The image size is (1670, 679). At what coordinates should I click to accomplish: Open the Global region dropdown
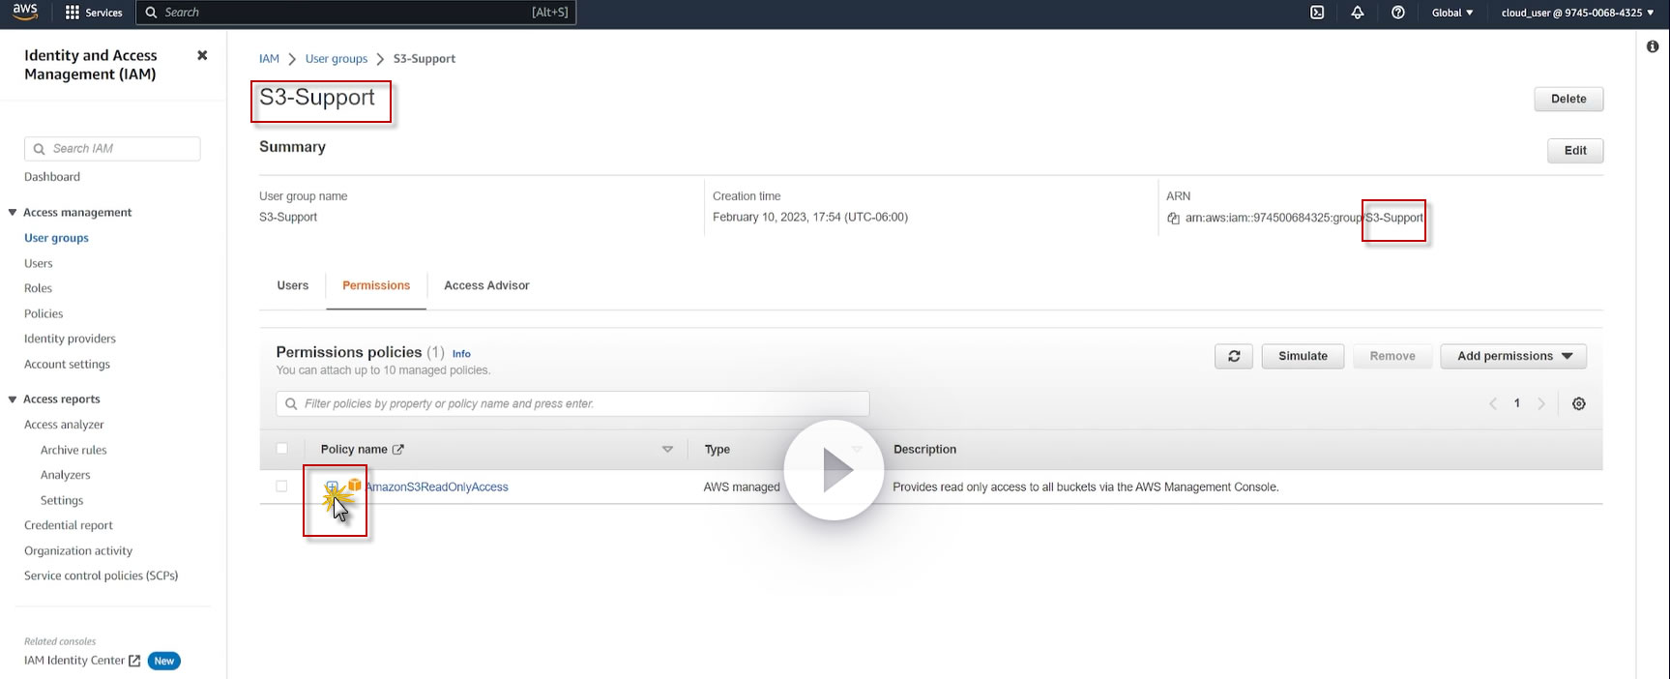(1452, 13)
